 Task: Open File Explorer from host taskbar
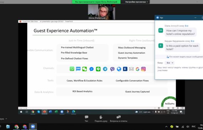click(8, 126)
